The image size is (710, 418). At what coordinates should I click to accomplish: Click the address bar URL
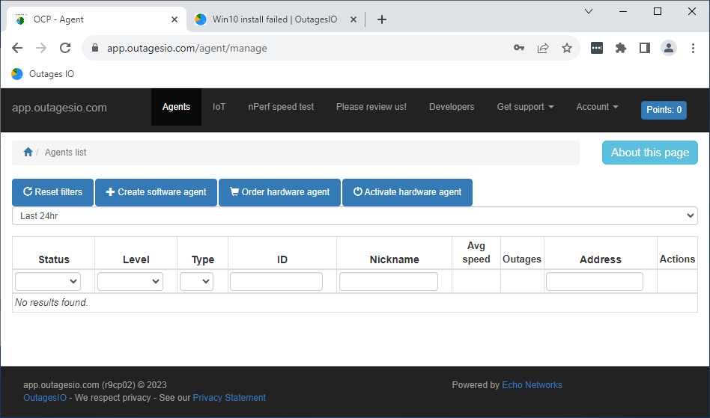[x=187, y=48]
